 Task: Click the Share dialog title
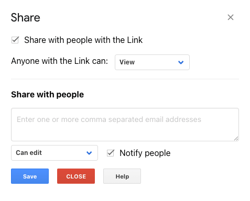[26, 18]
